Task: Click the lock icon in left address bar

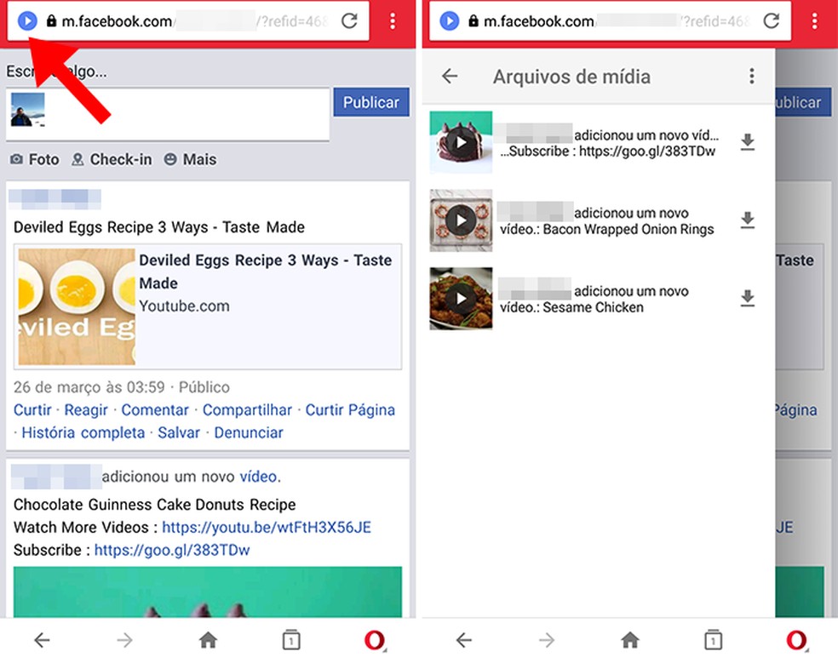Action: point(51,20)
